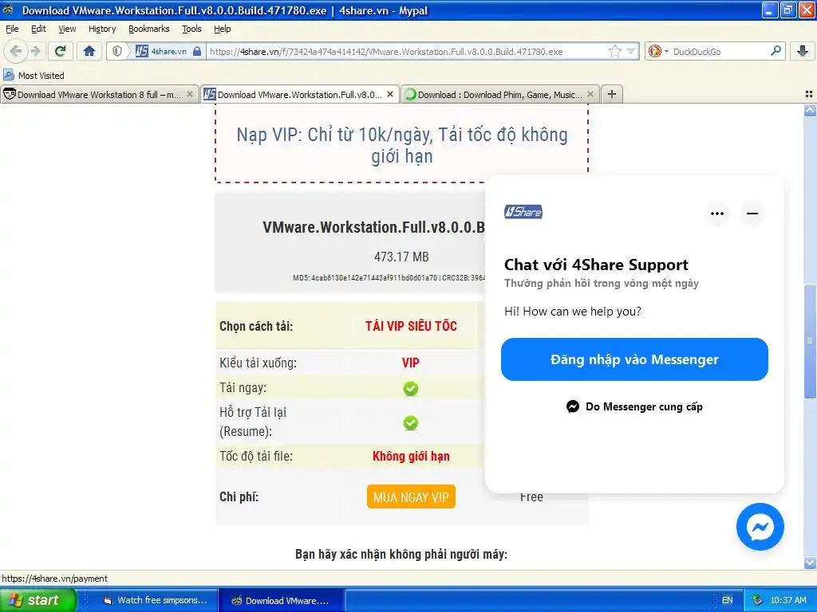Click Do Messenger cung cấp link

(634, 406)
